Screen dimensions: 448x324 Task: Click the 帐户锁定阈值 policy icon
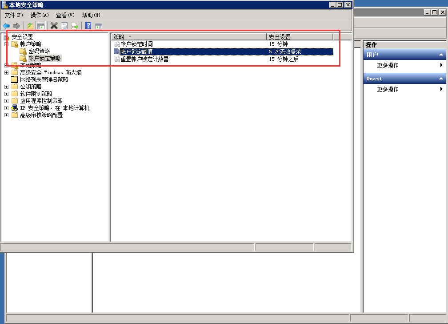click(116, 51)
